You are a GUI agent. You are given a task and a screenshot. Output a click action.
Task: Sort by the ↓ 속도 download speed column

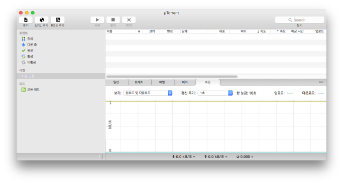coord(260,31)
